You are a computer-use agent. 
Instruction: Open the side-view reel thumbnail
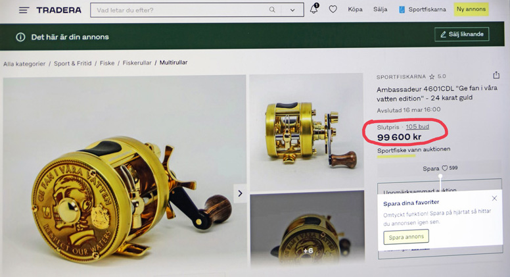click(x=306, y=132)
